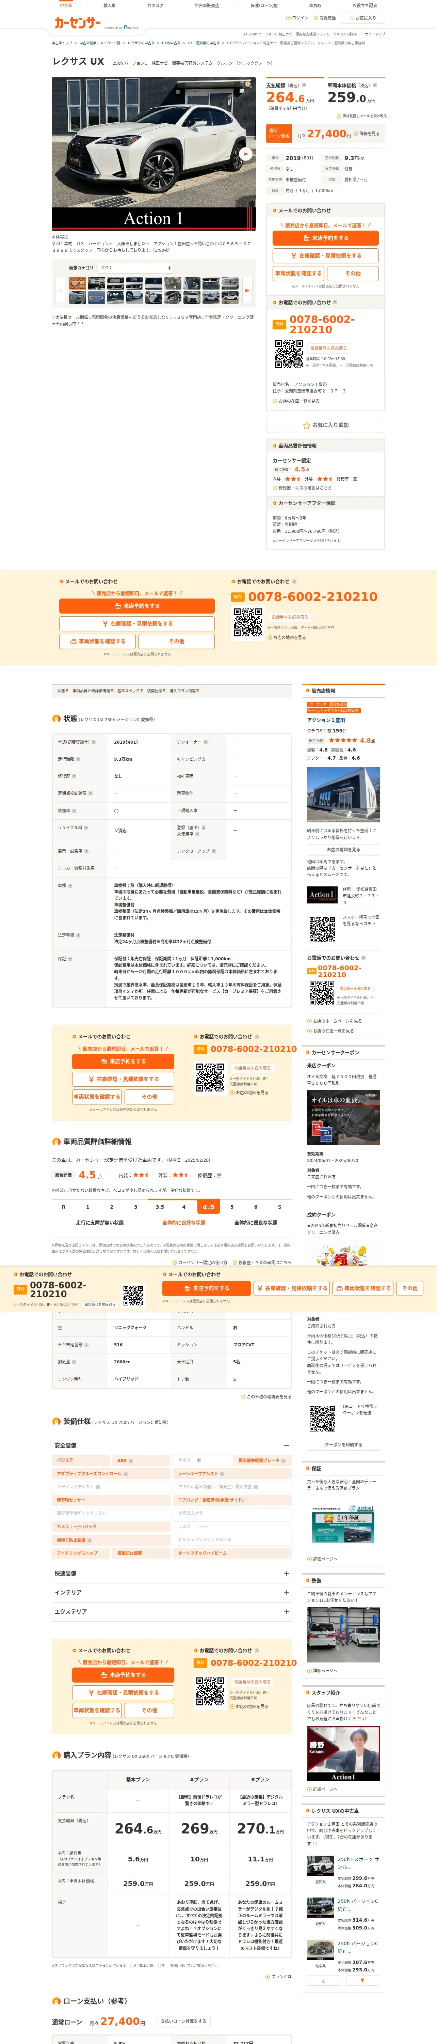Screen dimensions: 437x2044
Task: Click the QR code in the first wide contact banner
Action: pyautogui.click(x=247, y=623)
